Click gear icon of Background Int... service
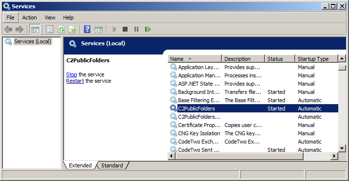 tap(173, 92)
